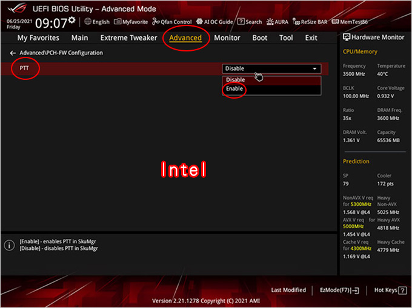Open Qfan Control fan settings
The width and height of the screenshot is (412, 308).
(172, 22)
